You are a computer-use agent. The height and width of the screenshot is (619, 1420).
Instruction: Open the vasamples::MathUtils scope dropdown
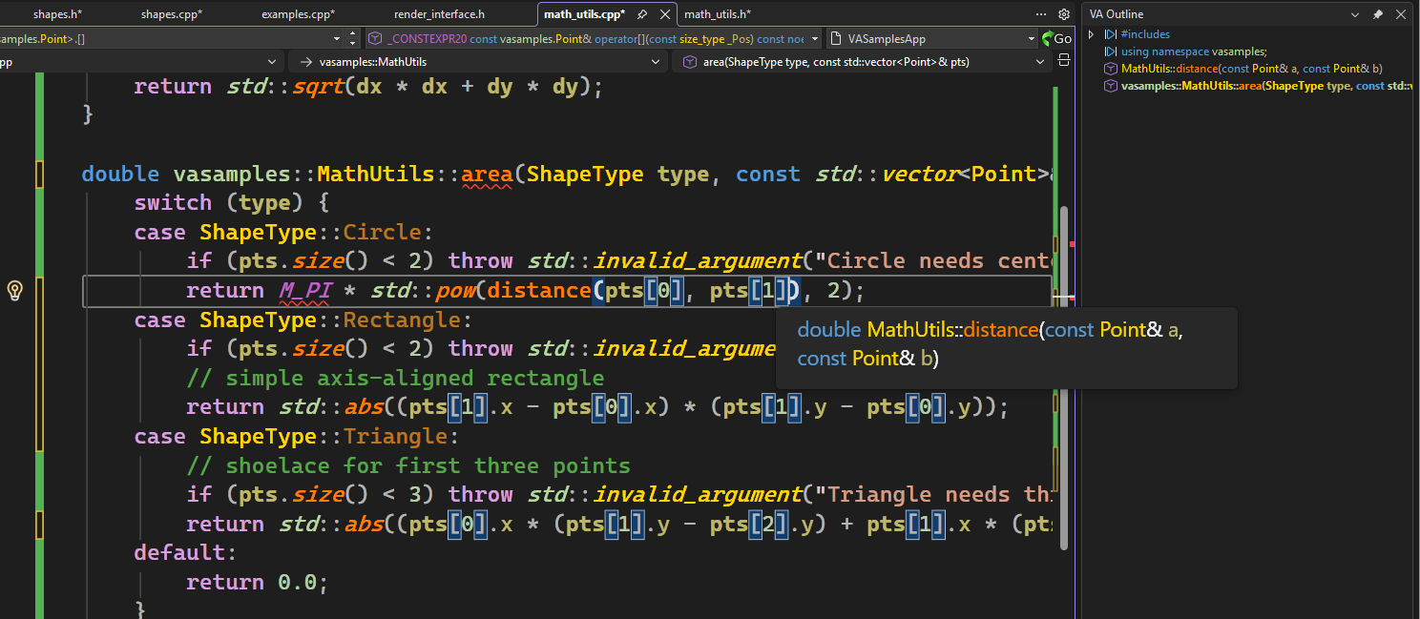pyautogui.click(x=656, y=60)
